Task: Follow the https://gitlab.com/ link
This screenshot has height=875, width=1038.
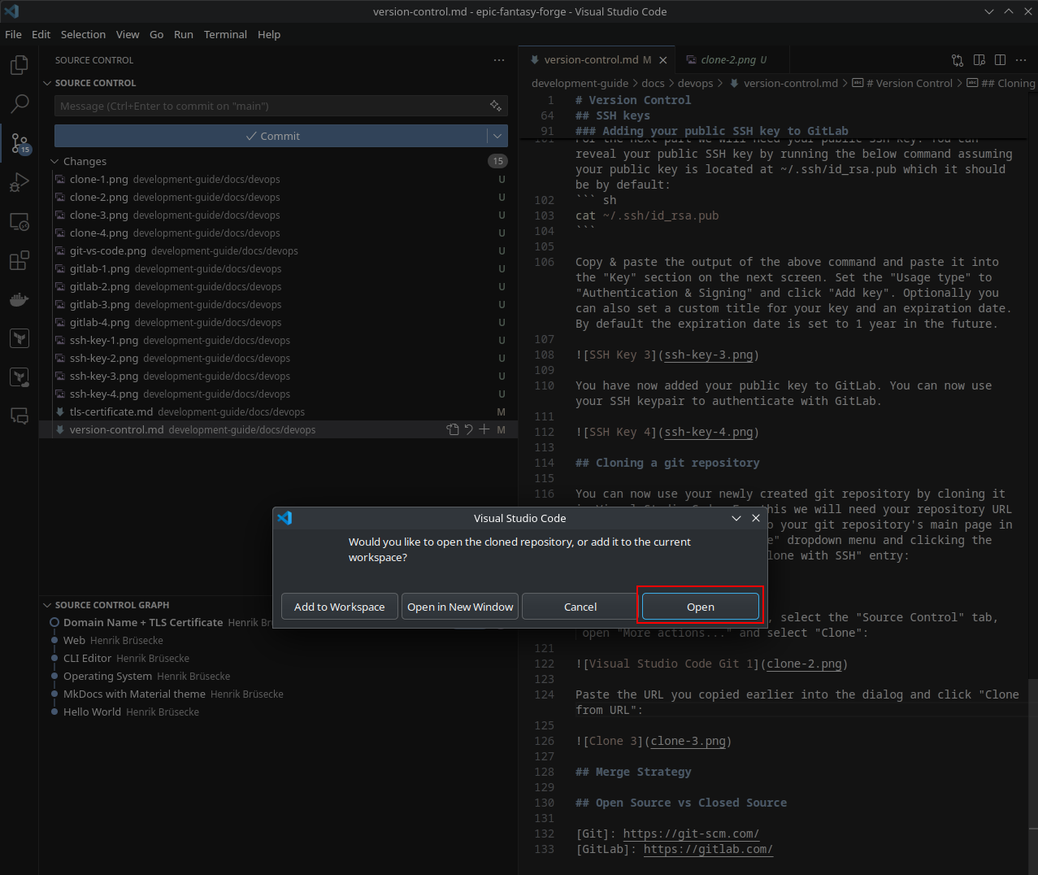Action: pos(708,849)
